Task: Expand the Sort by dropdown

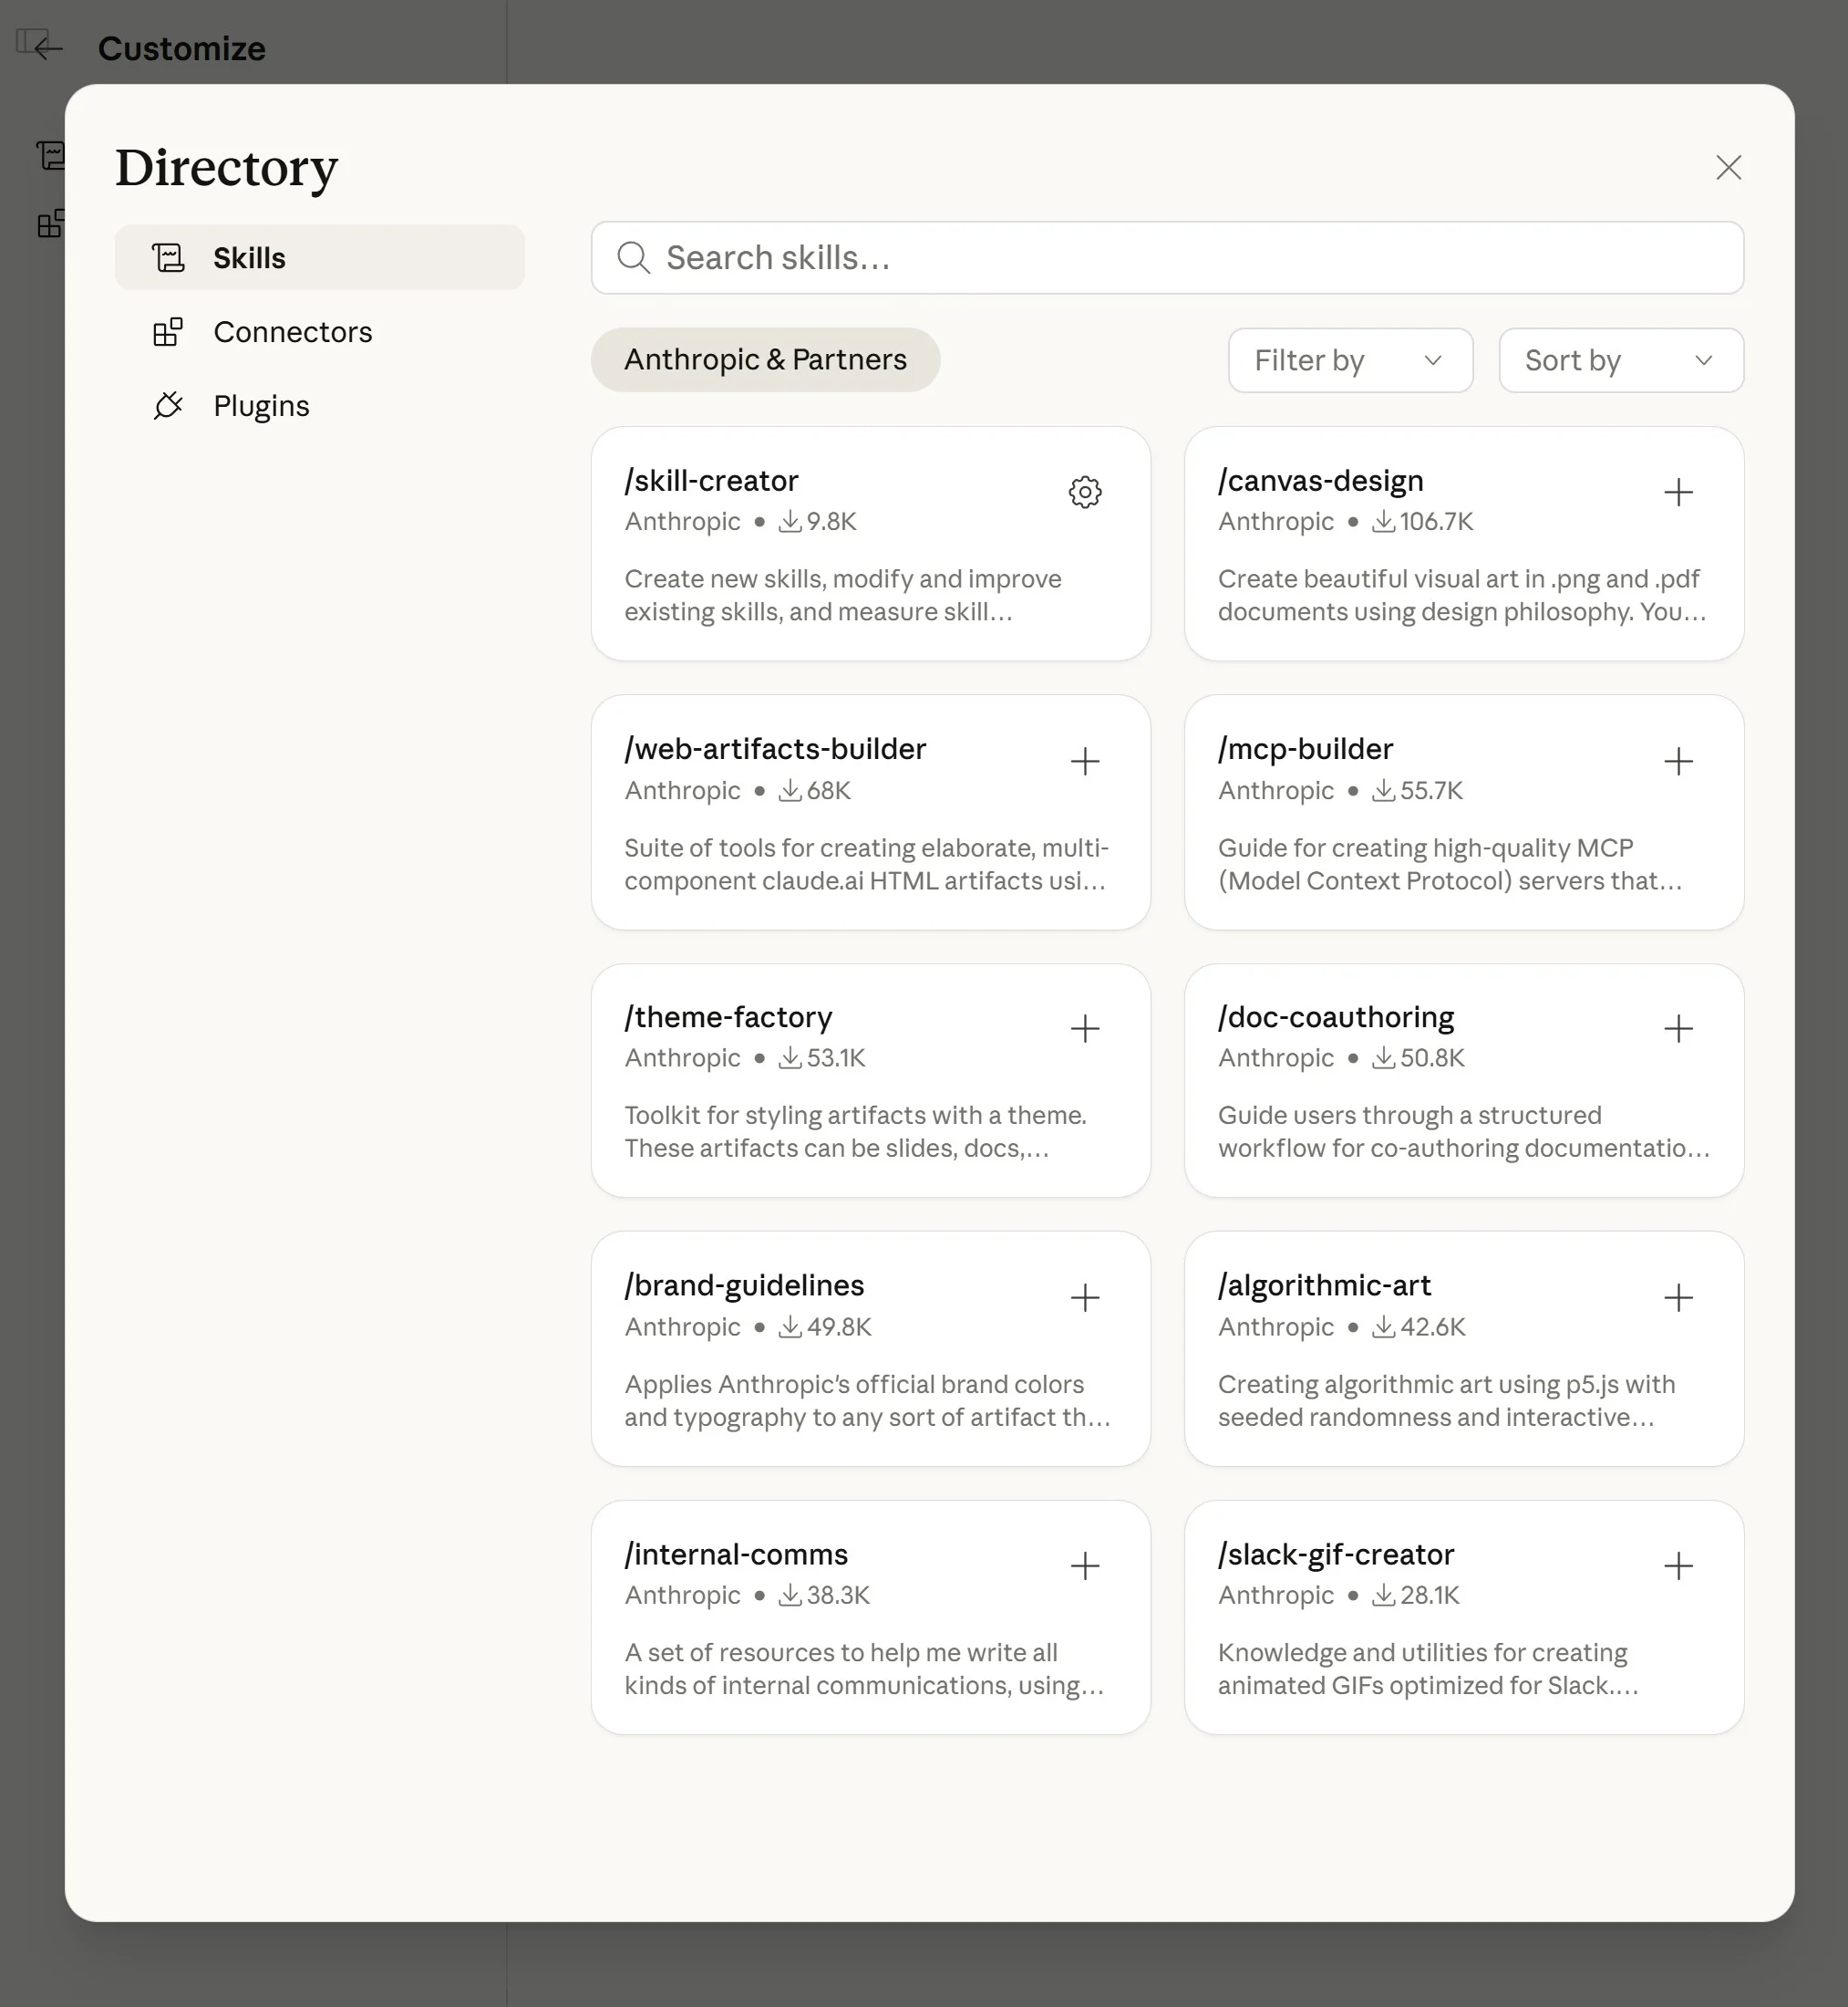Action: pyautogui.click(x=1620, y=360)
